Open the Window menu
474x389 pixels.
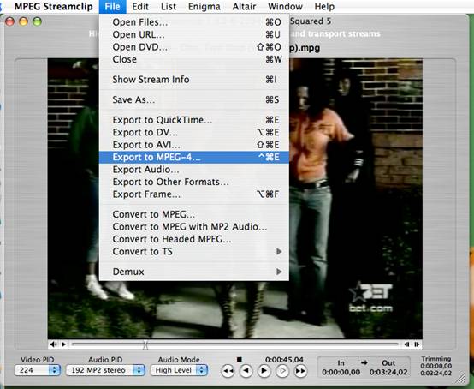point(285,6)
